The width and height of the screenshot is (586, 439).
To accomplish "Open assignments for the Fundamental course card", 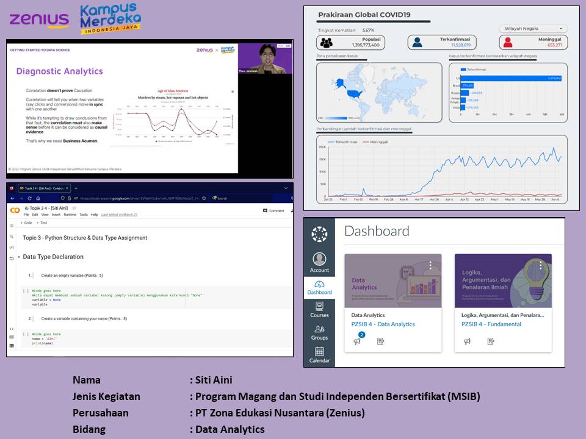I will click(x=491, y=341).
